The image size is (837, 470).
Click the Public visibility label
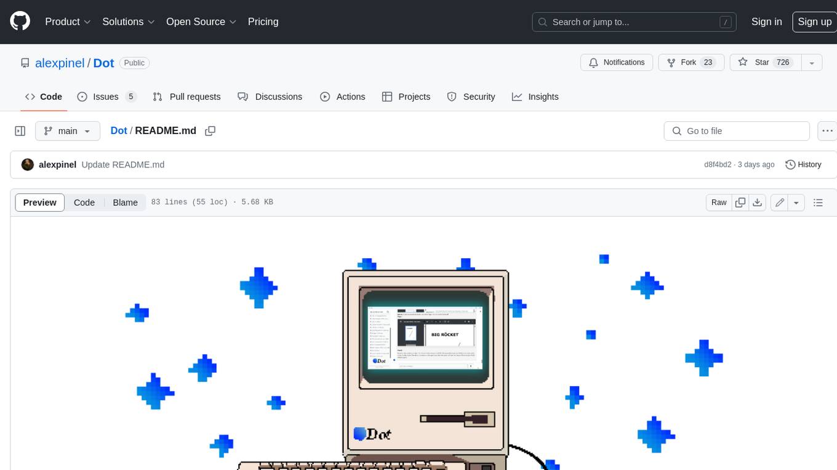134,63
